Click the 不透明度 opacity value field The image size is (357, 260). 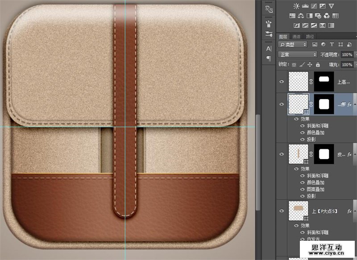pyautogui.click(x=347, y=55)
